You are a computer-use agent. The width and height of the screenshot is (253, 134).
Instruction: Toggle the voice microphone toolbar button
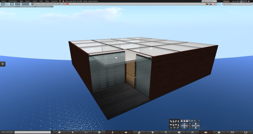point(73,132)
